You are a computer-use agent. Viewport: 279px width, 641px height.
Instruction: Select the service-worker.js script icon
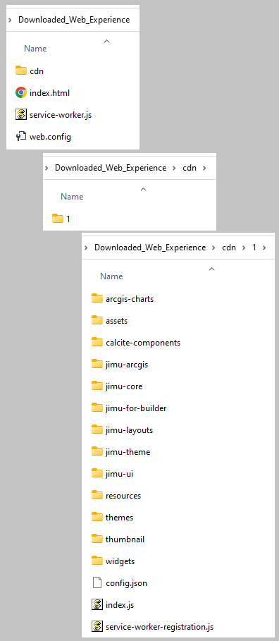tap(21, 114)
